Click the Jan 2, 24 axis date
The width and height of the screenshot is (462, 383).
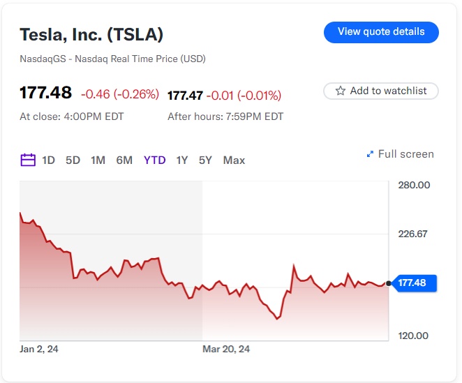click(39, 349)
